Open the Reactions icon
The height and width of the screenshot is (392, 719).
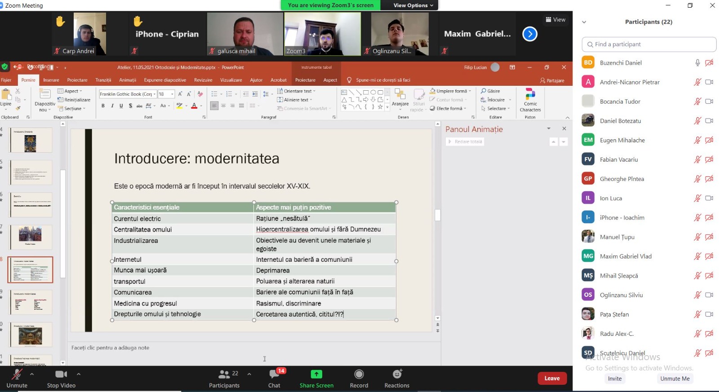click(397, 374)
